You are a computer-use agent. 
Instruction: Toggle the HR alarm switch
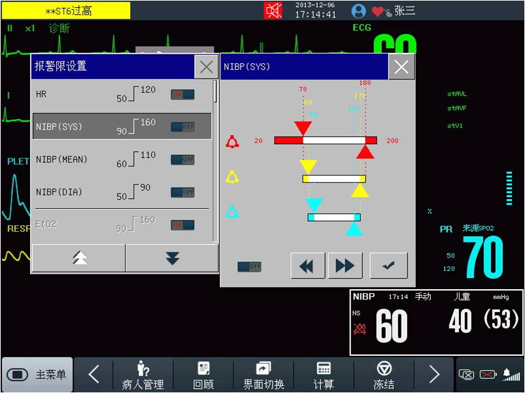pyautogui.click(x=182, y=94)
